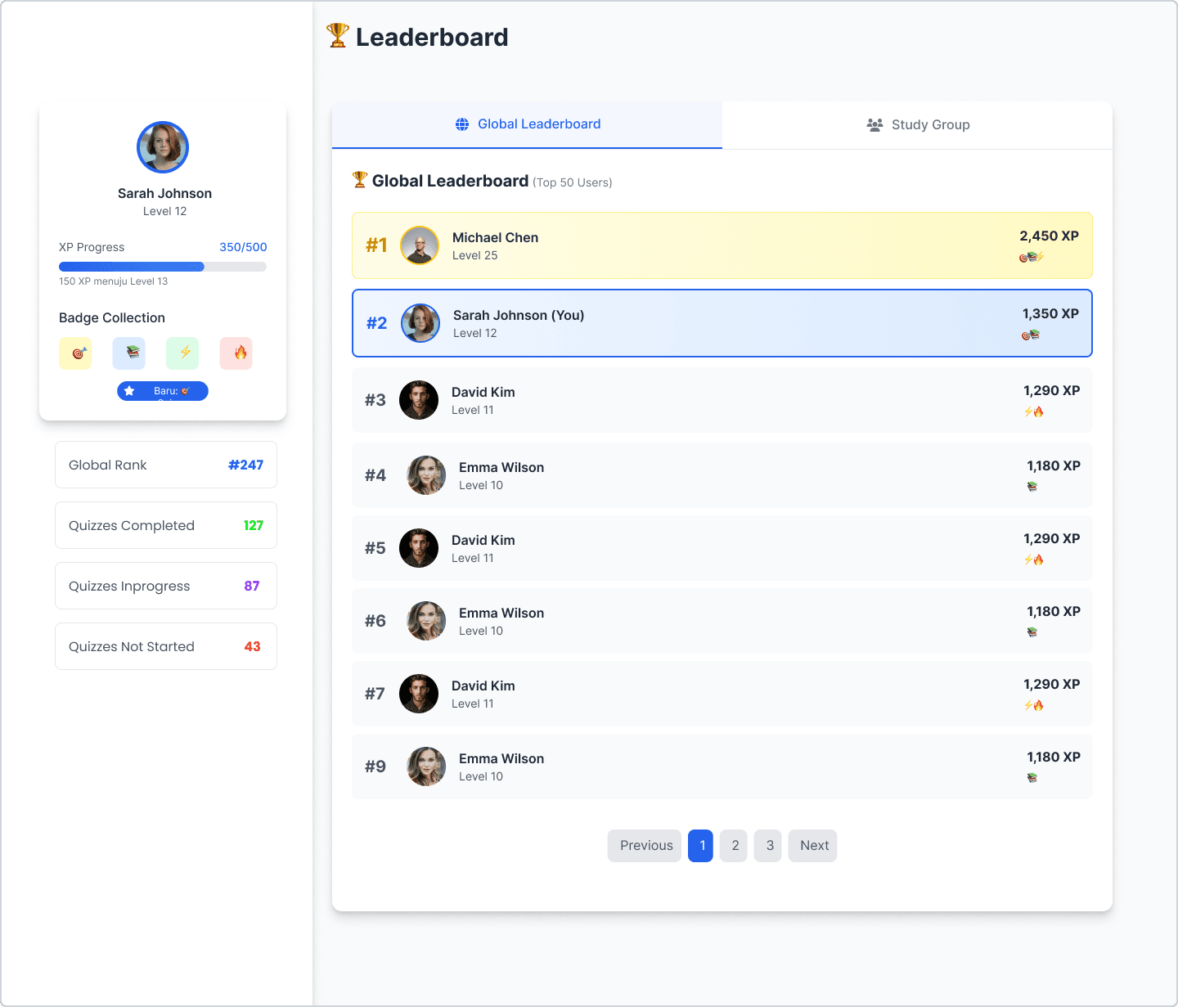Click Emma Wilson's avatar in the #9 row

(x=426, y=766)
